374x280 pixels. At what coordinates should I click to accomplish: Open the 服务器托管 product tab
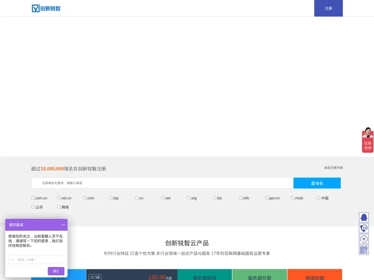coord(260,275)
